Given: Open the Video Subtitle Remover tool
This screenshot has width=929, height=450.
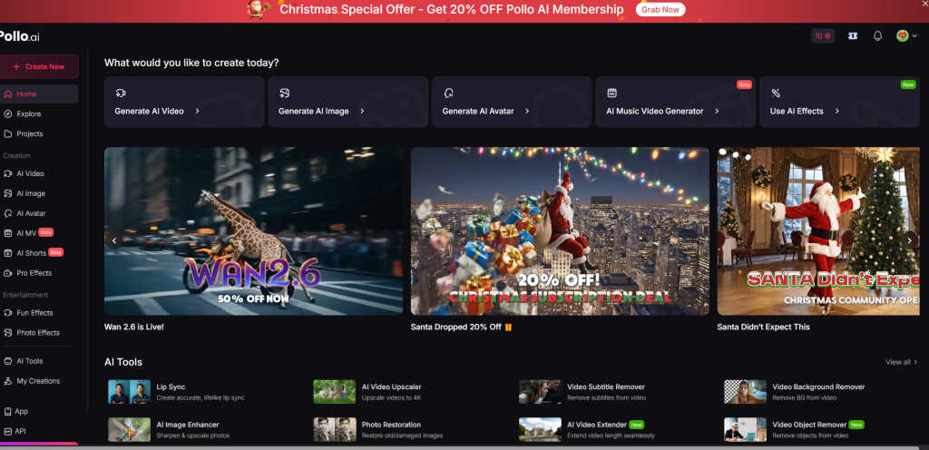Looking at the screenshot, I should click(x=582, y=392).
